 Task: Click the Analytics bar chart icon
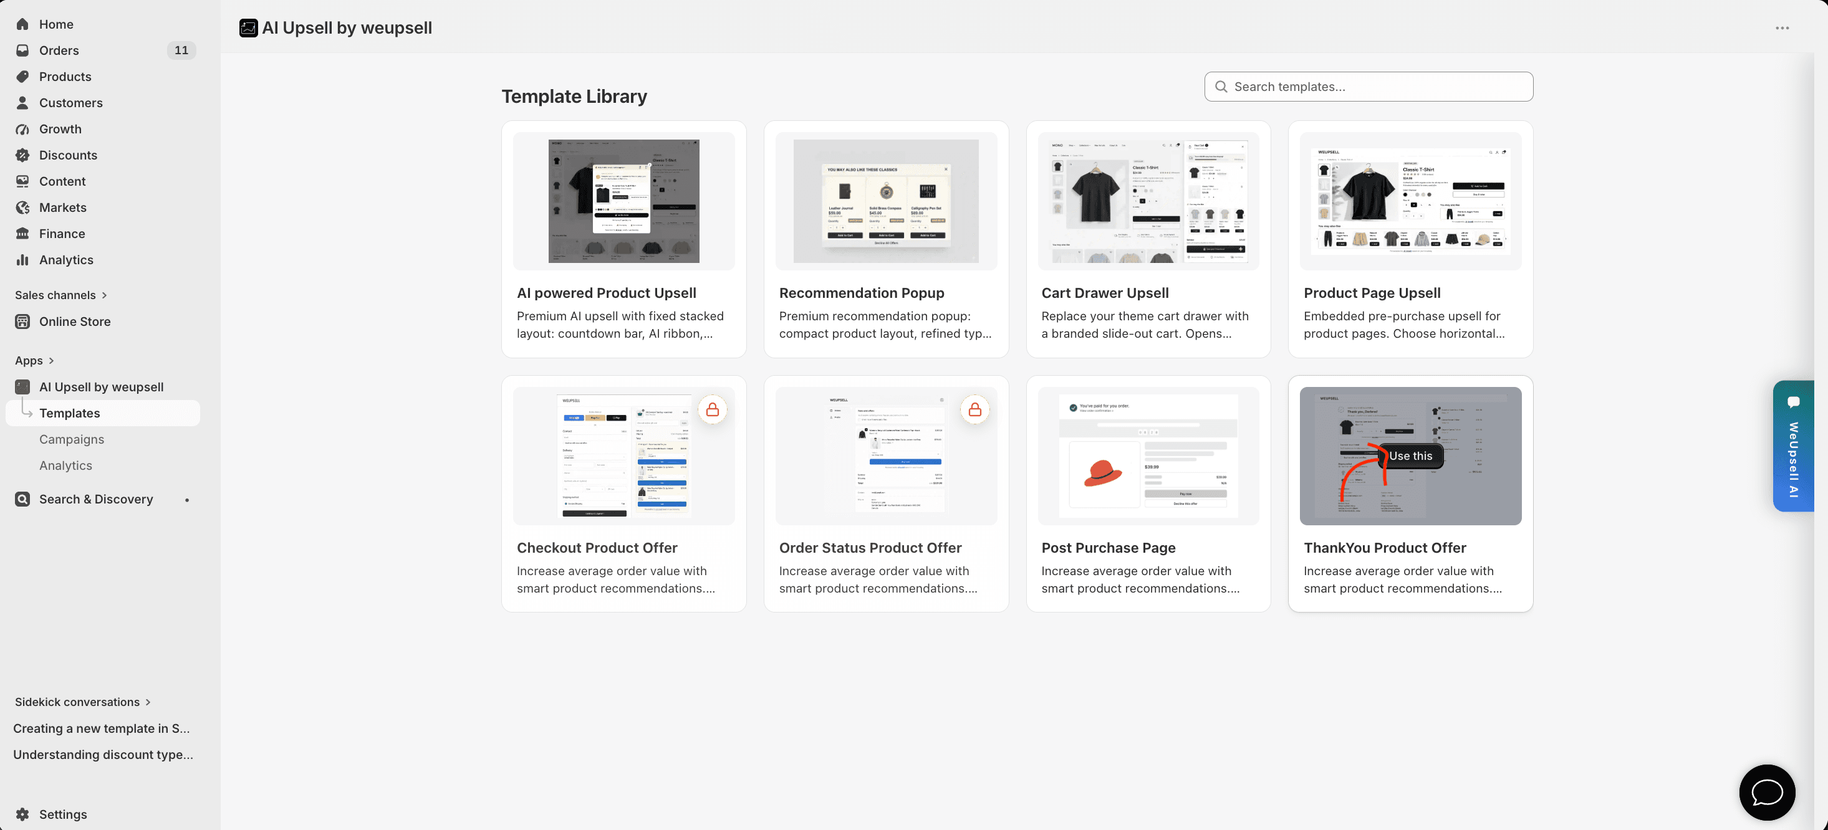coord(22,260)
